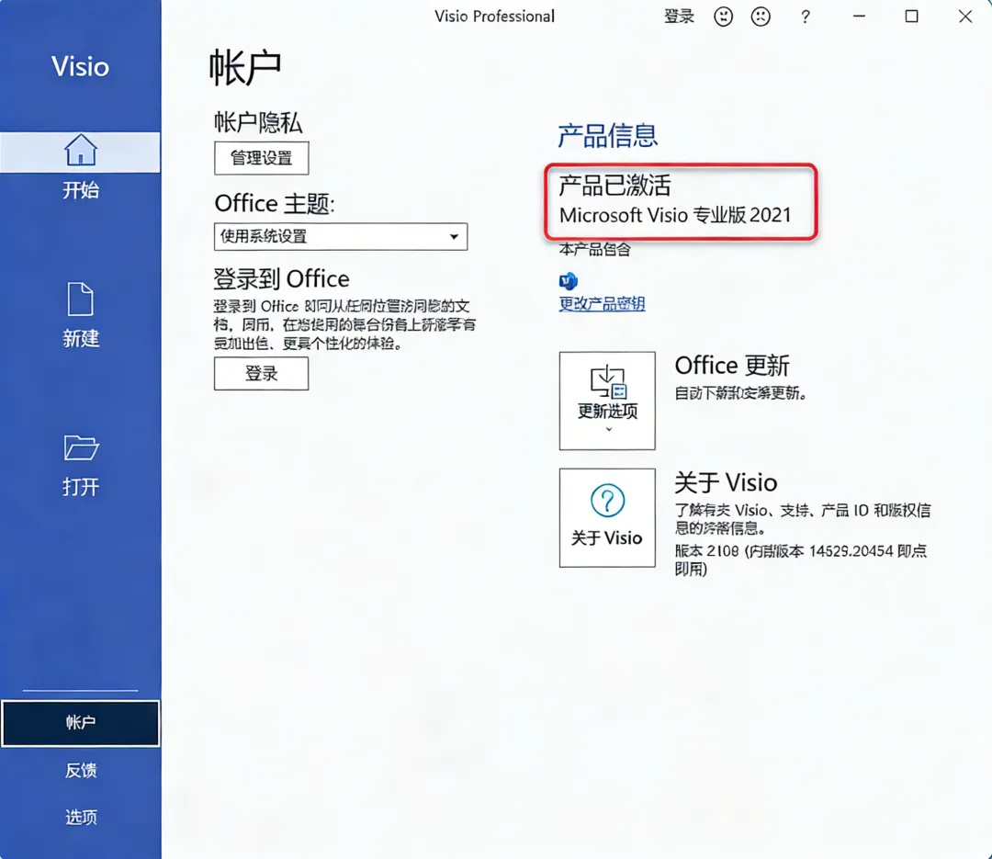Open the 开始 home icon in sidebar
The width and height of the screenshot is (992, 859).
coord(80,150)
